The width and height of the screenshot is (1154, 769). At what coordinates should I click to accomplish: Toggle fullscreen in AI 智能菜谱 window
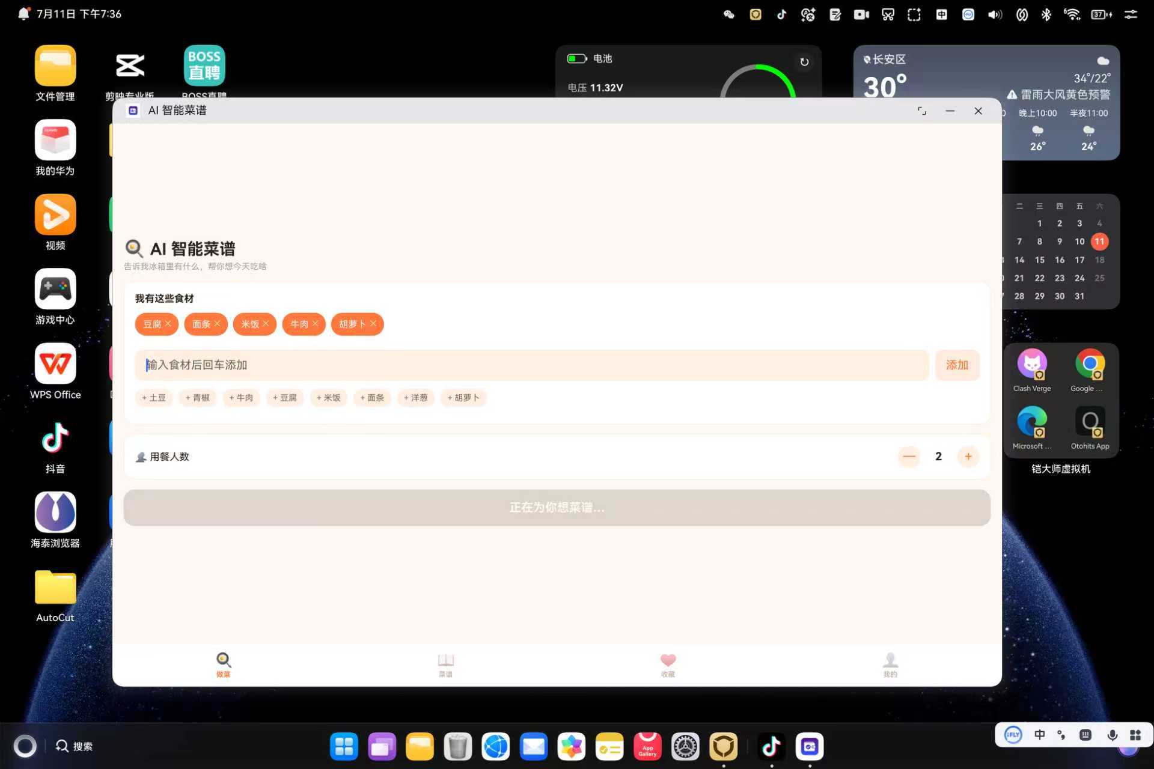(x=921, y=111)
